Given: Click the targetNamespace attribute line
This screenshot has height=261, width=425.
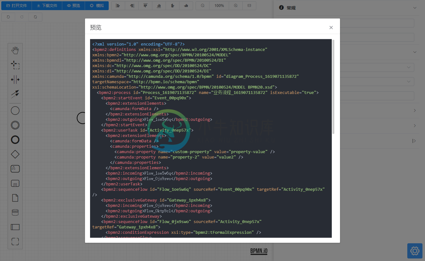Looking at the screenshot, I should 146,82.
